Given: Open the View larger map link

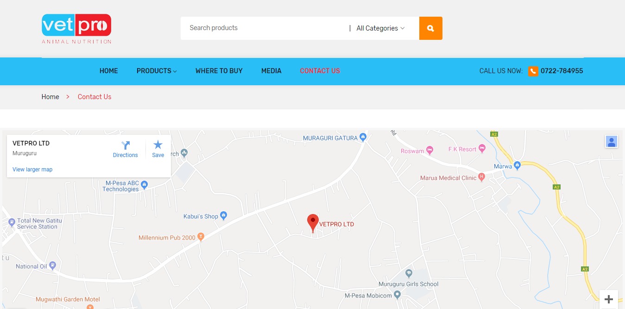Looking at the screenshot, I should coord(32,169).
